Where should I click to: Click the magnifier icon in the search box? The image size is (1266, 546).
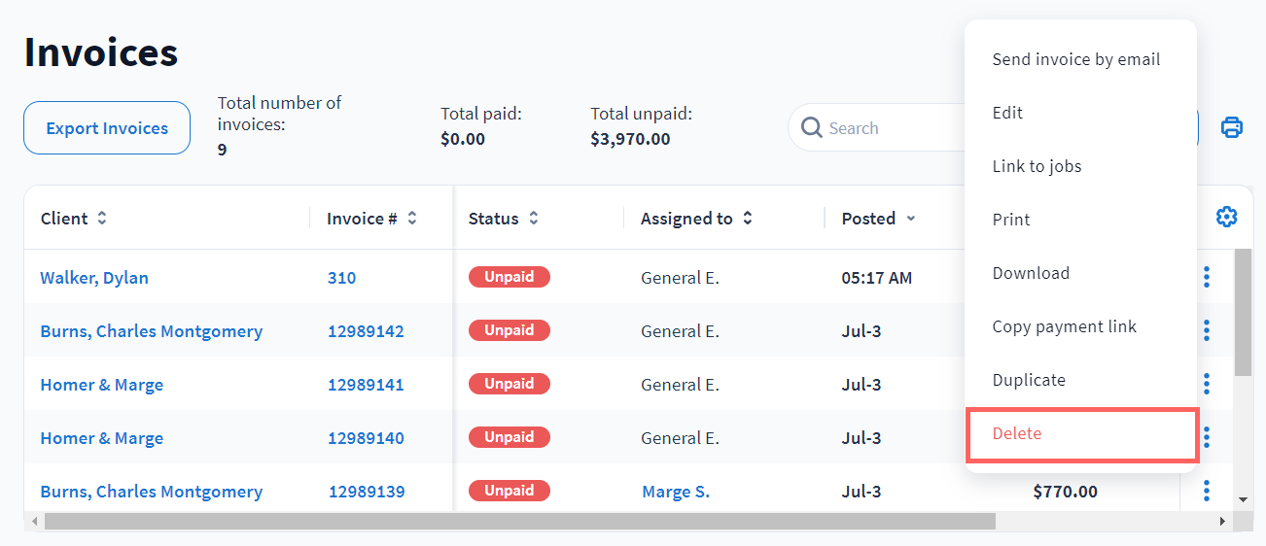(811, 127)
